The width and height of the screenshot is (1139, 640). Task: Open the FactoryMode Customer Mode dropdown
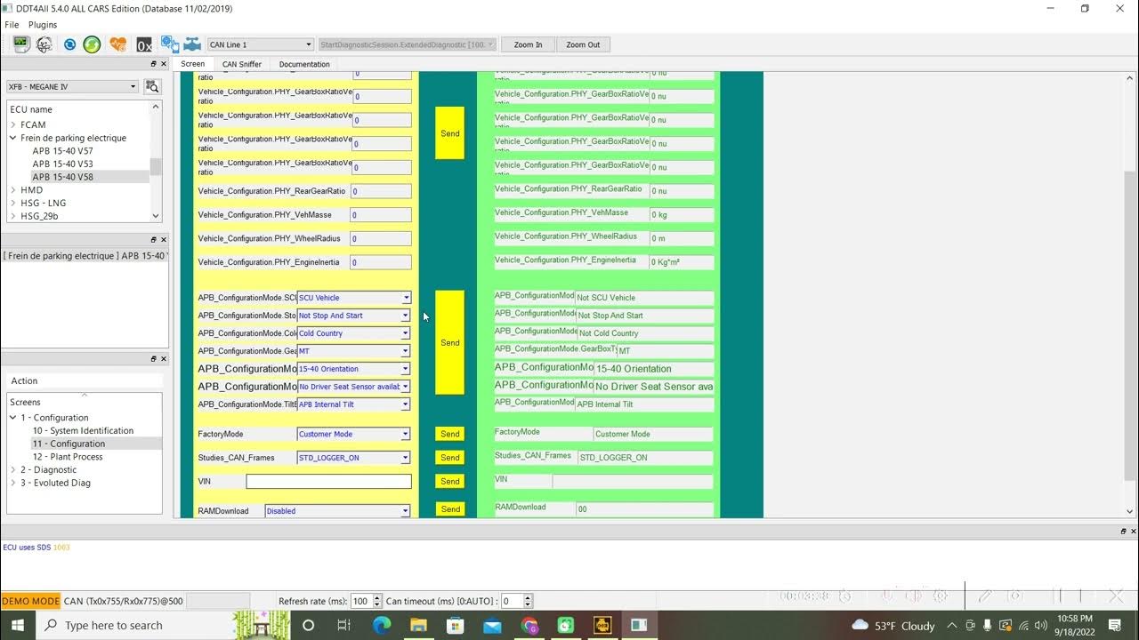pos(353,434)
